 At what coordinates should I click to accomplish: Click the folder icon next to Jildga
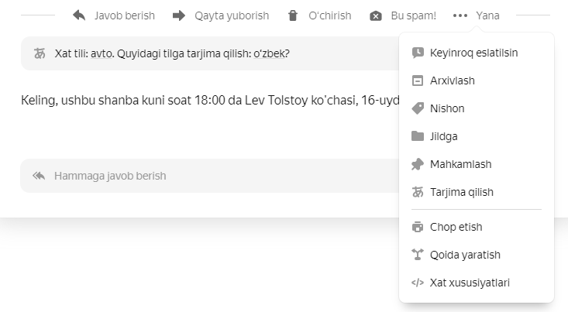click(418, 136)
